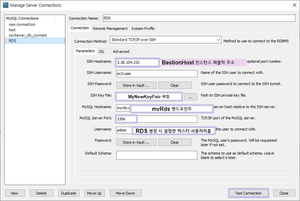Switch to the Connection tab

(80, 28)
